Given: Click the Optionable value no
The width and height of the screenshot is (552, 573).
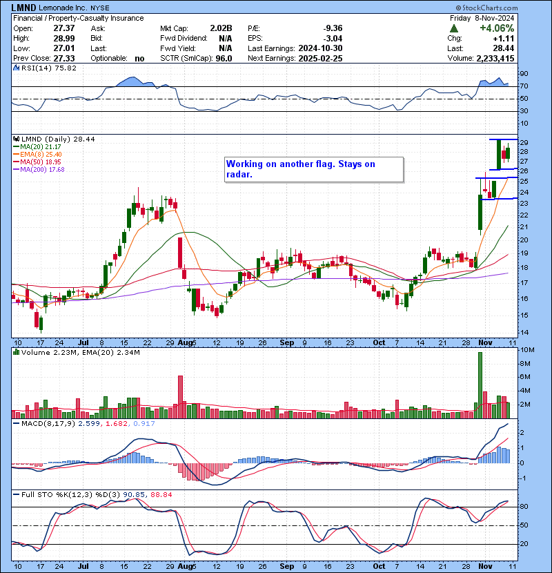Looking at the screenshot, I should click(x=139, y=59).
